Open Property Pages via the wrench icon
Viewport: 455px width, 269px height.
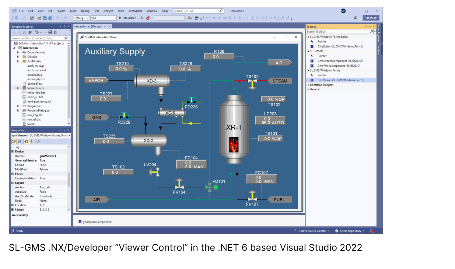click(x=39, y=141)
